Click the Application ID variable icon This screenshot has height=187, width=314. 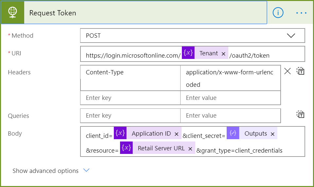(x=120, y=133)
